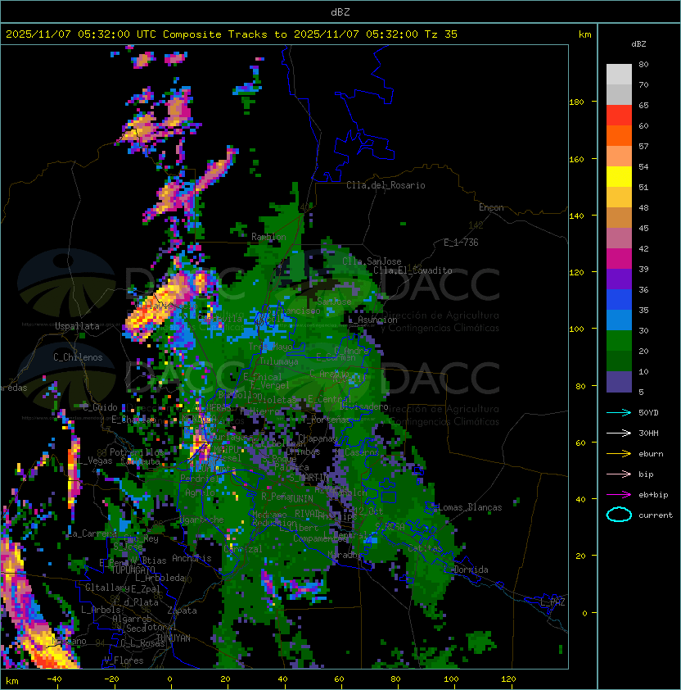Click the L_PAZ place label

click(552, 602)
